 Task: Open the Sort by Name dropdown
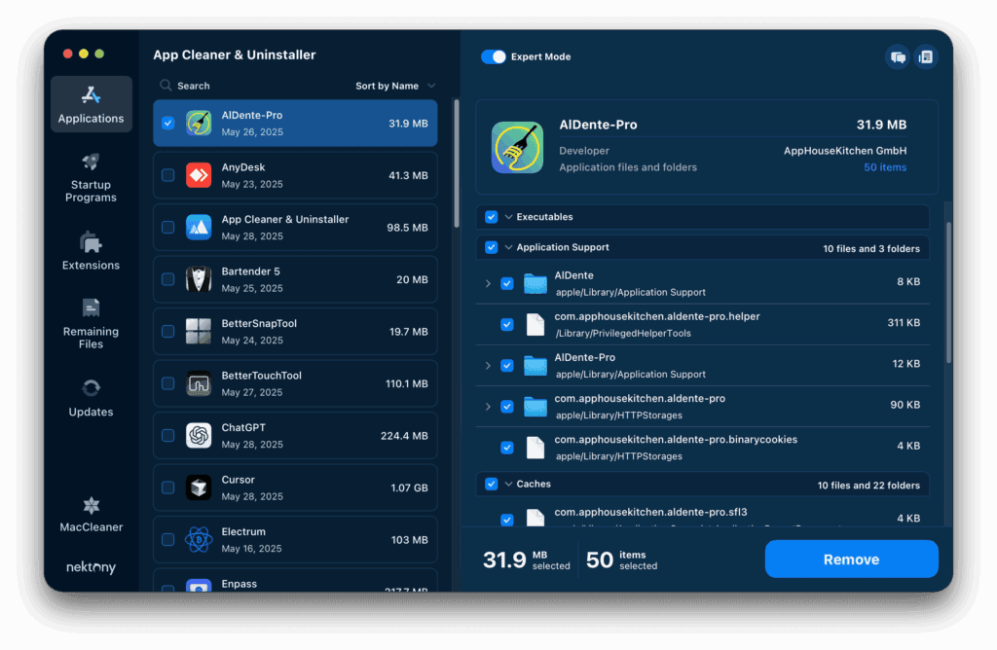395,86
